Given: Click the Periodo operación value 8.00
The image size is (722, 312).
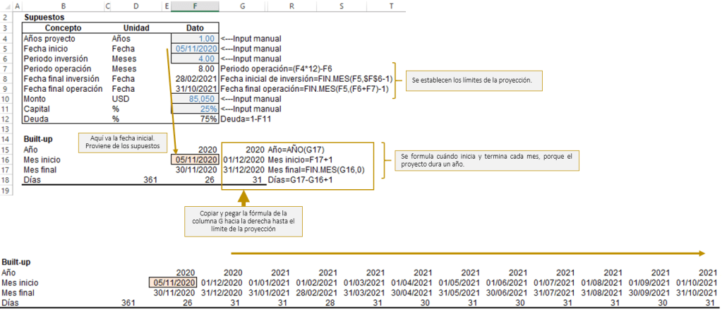Looking at the screenshot, I should point(195,69).
